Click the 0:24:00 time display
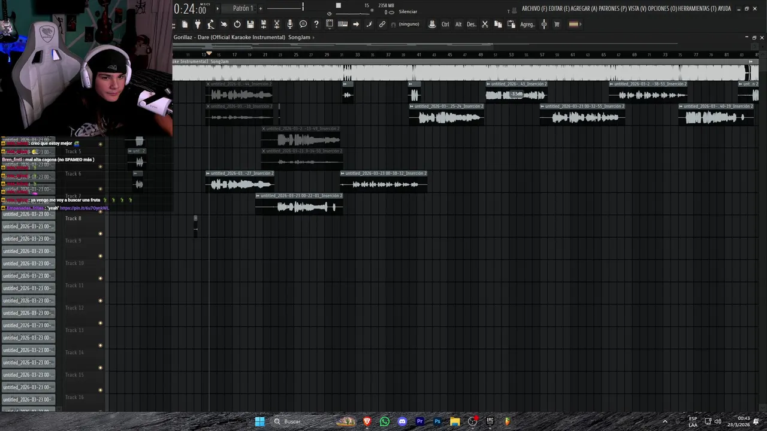The width and height of the screenshot is (767, 431). click(x=190, y=9)
